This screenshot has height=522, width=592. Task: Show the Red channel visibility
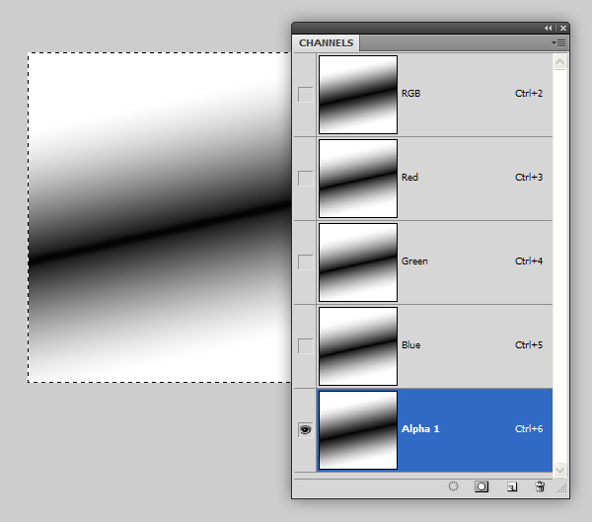(x=305, y=179)
